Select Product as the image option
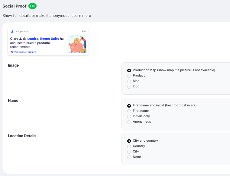The image size is (230, 176). [x=129, y=76]
